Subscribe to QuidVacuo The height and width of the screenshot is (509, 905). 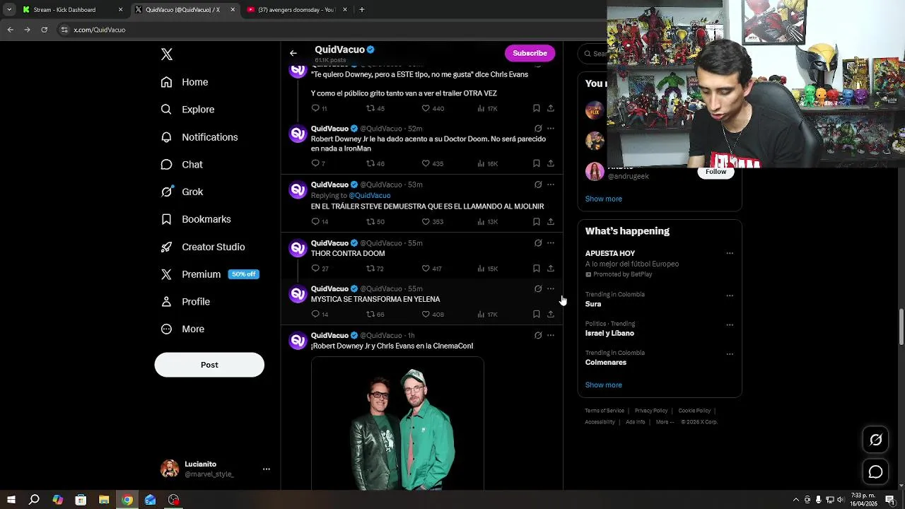click(x=530, y=53)
